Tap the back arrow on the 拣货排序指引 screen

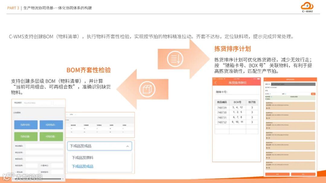pos(215,83)
